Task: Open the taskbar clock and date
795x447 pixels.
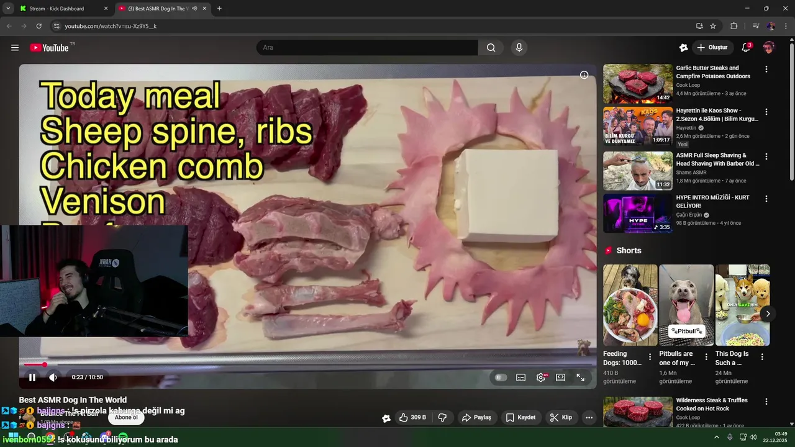Action: [x=776, y=437]
